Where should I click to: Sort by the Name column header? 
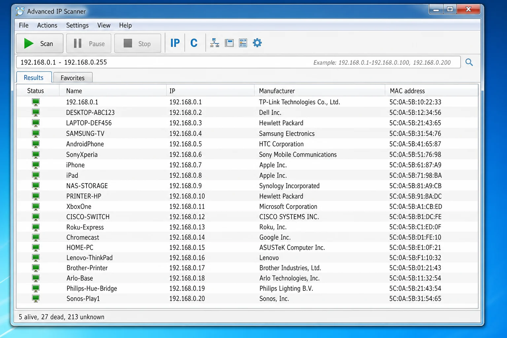point(113,91)
